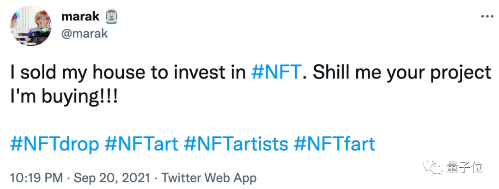Select the #NFTart hashtag
The height and width of the screenshot is (189, 499).
pos(141,145)
